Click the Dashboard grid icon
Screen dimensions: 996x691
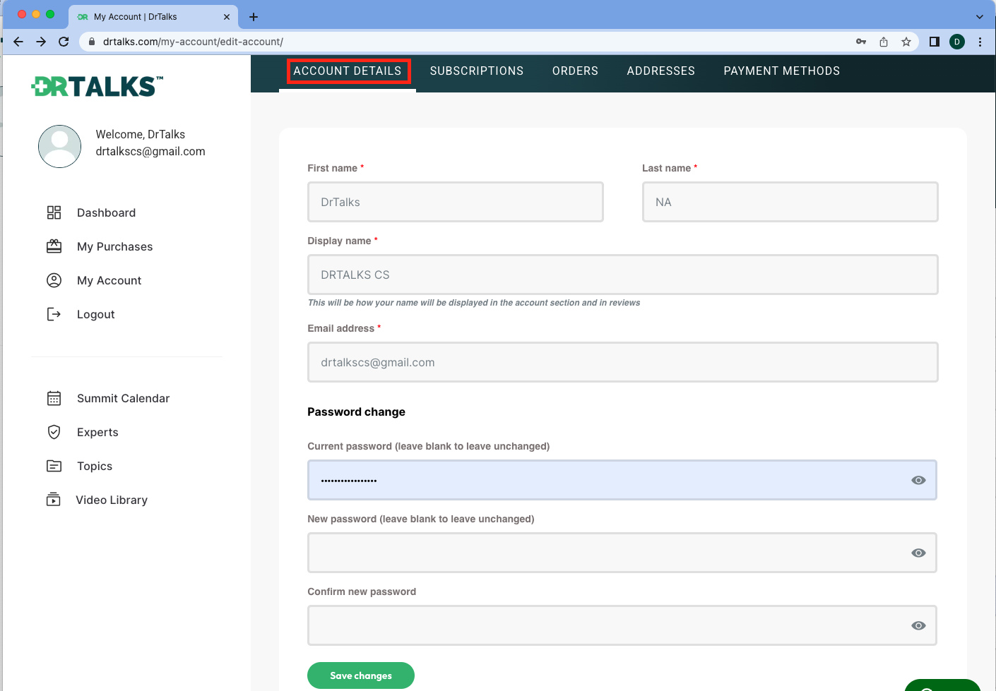pos(54,212)
